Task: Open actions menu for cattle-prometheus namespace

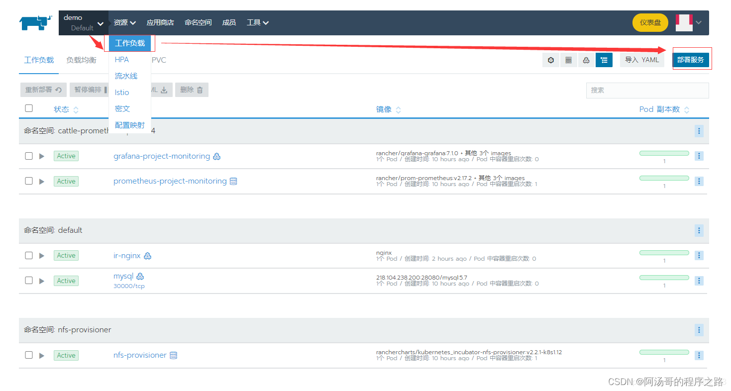Action: pyautogui.click(x=699, y=131)
